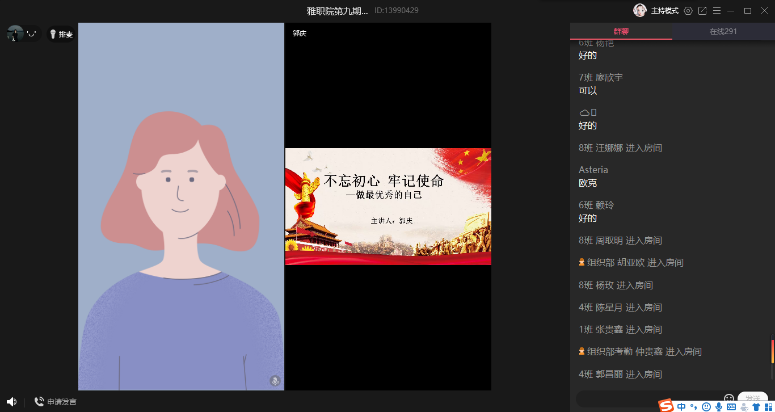This screenshot has height=412, width=775.
Task: Click 申请发言 to request speaking
Action: pos(56,402)
